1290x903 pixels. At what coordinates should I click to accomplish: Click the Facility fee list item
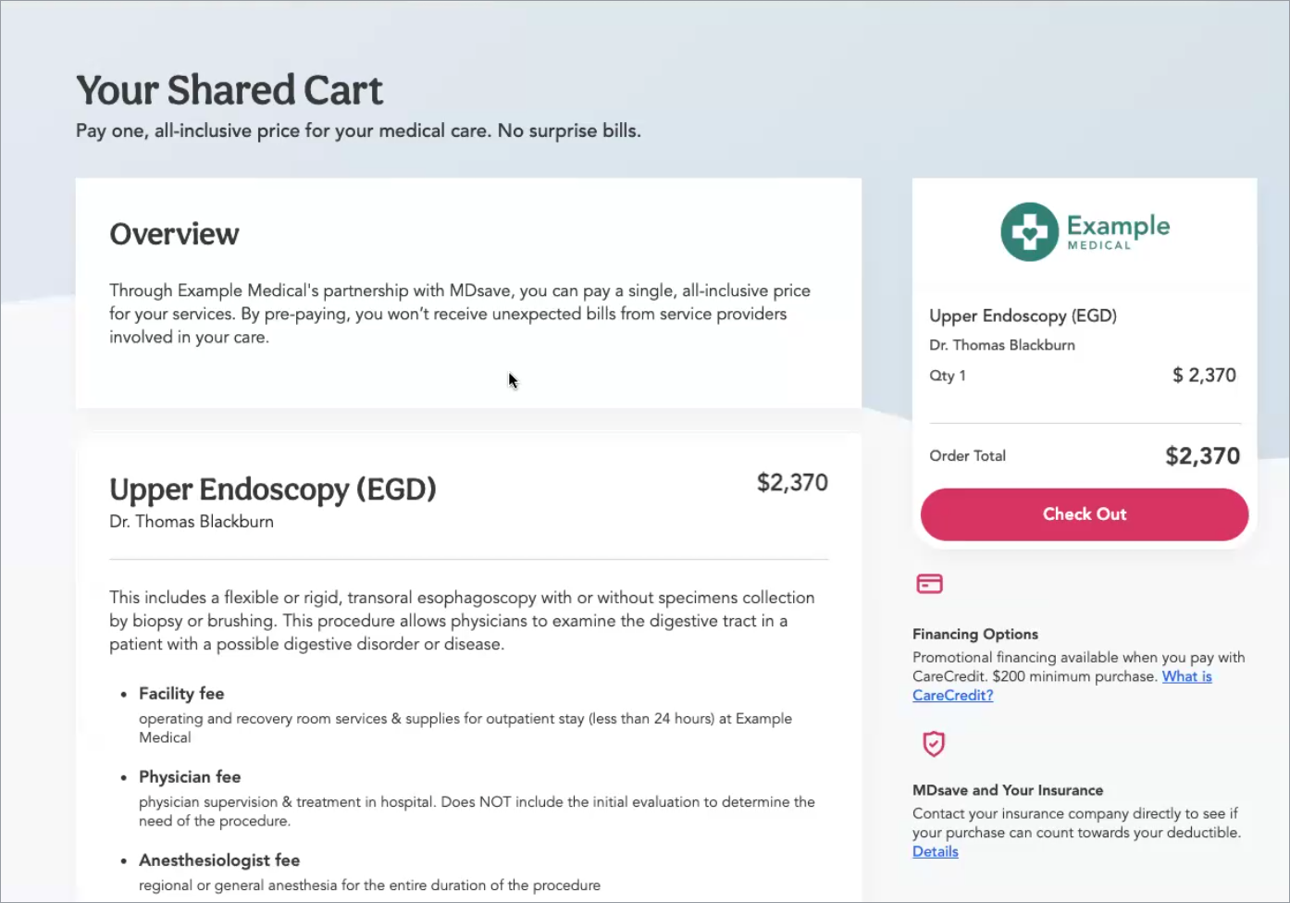pos(181,693)
